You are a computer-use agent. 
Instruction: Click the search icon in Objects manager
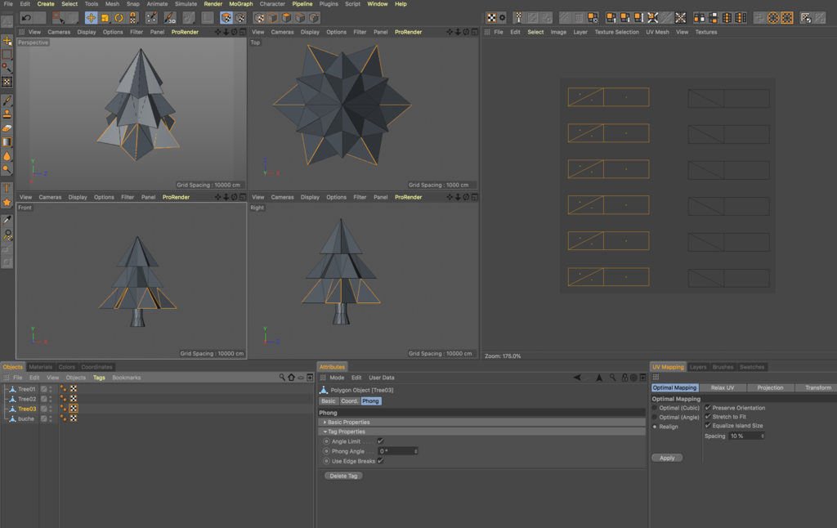282,378
